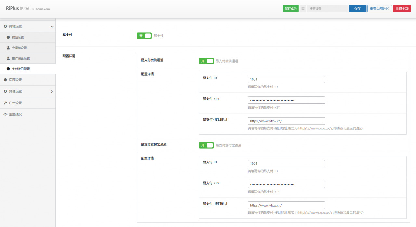Click the expand-all sections icon beside search

tap(303, 9)
